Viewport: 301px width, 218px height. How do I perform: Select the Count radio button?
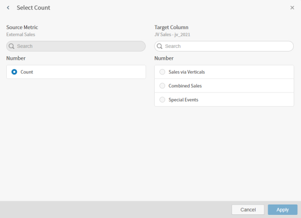click(x=14, y=72)
